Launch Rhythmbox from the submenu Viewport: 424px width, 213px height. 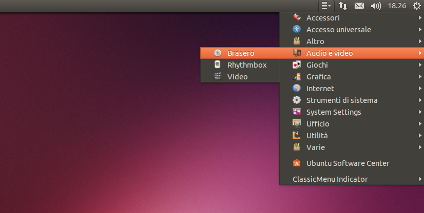[240, 65]
